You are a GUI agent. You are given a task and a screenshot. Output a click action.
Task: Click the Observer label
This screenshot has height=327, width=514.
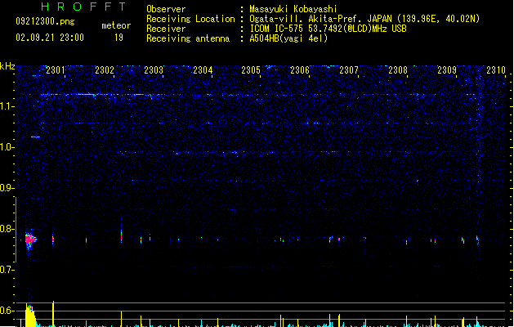(166, 9)
